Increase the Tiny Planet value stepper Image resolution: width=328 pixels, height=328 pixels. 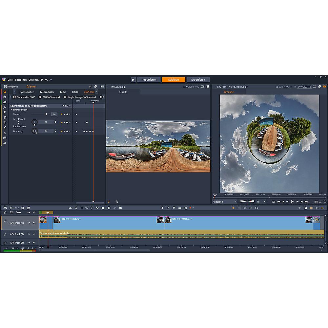[x=55, y=121]
